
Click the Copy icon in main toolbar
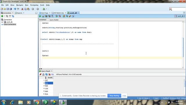25,9
